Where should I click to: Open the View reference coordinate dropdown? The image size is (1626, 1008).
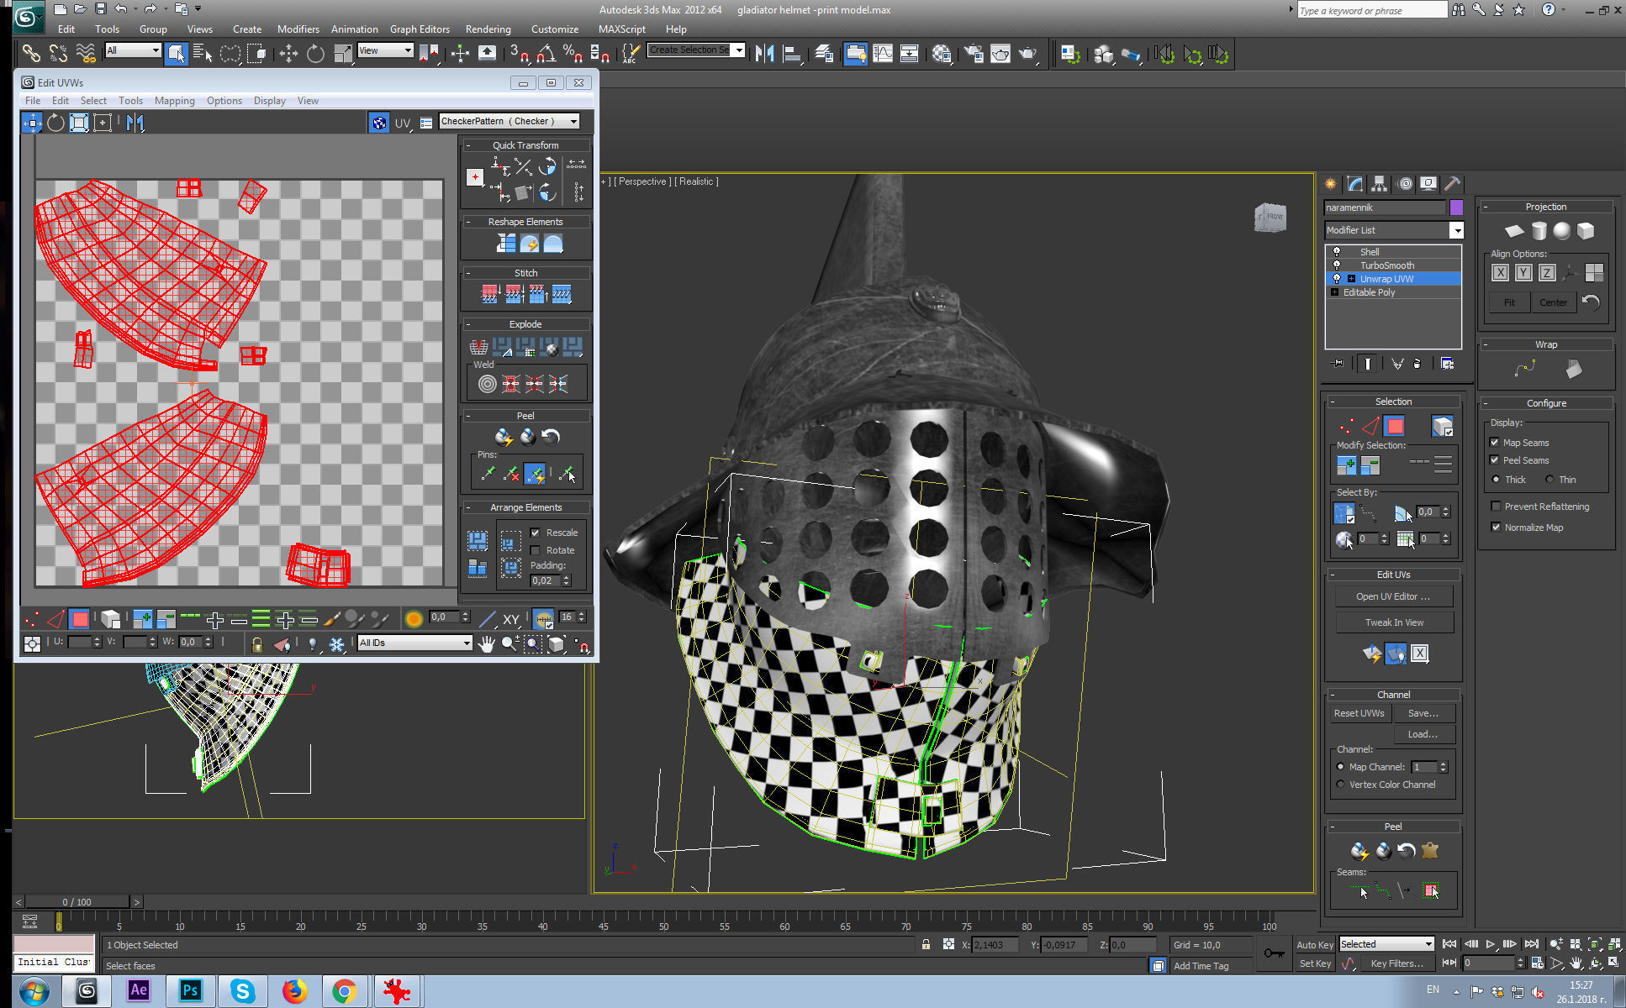386,50
